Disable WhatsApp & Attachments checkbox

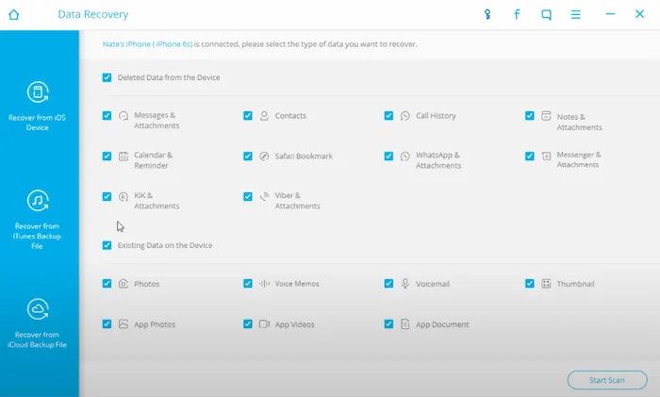point(388,157)
